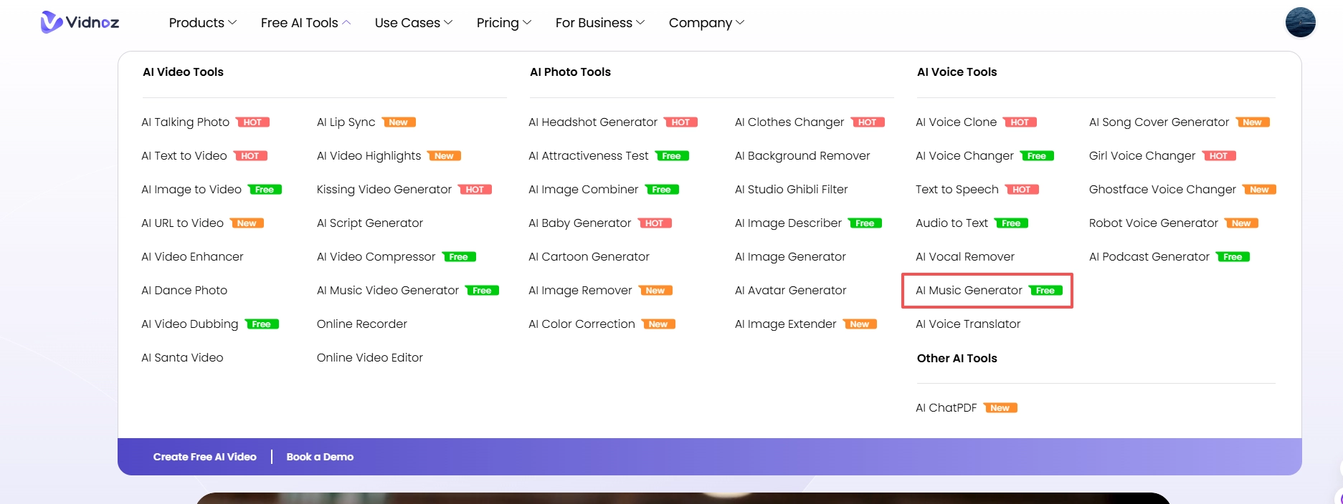Click the Book a Demo link

pos(320,457)
